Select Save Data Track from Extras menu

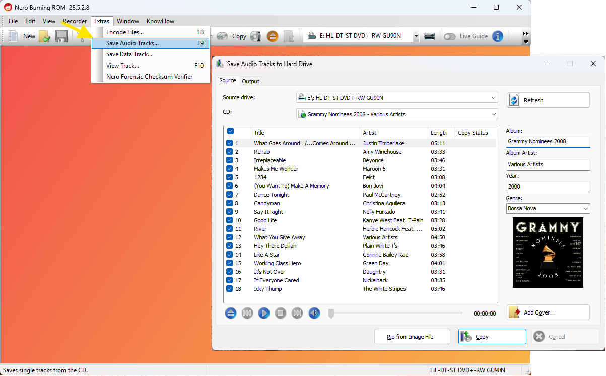129,54
